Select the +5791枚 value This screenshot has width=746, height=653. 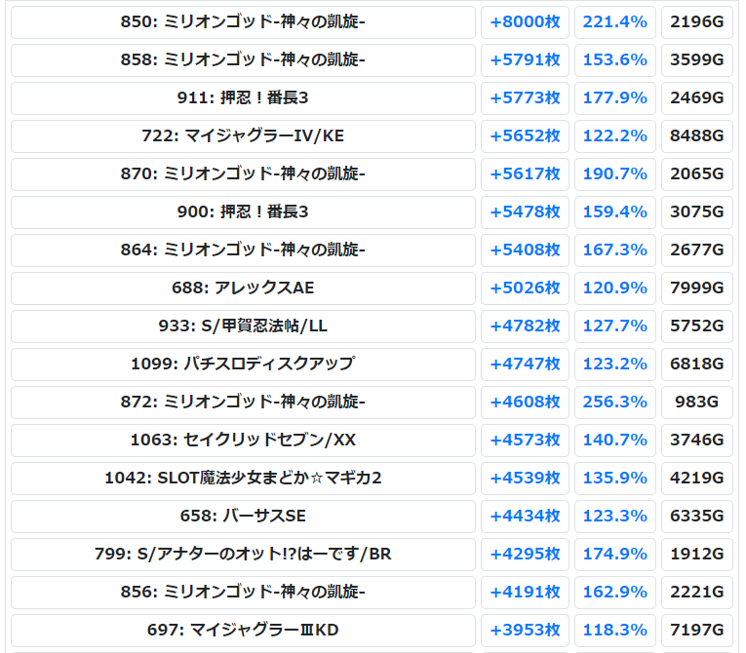(x=525, y=60)
